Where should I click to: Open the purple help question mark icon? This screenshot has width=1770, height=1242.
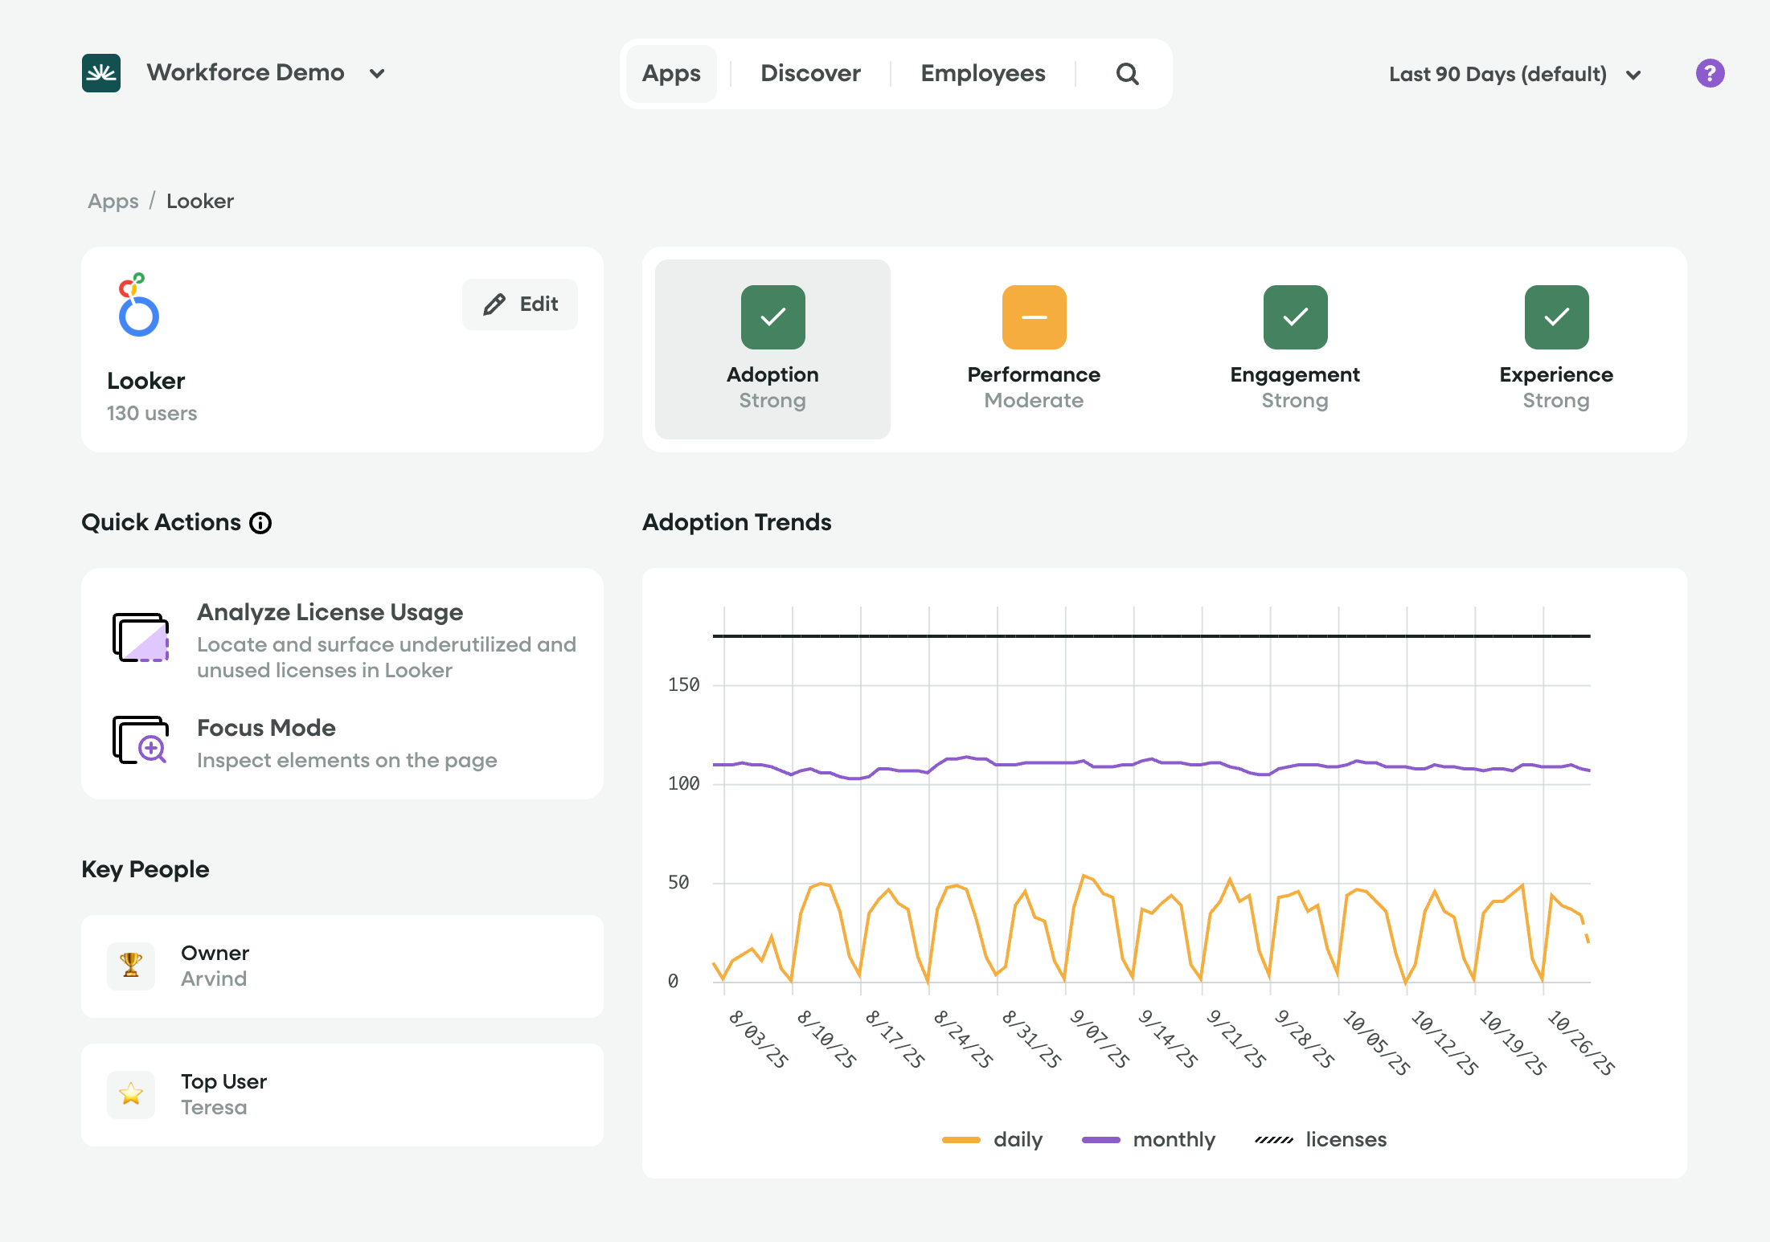pyautogui.click(x=1710, y=73)
